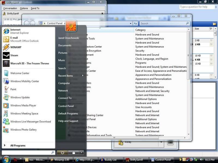The image size is (218, 163).
Task: Sort by the Category column header
Action: coord(161,30)
